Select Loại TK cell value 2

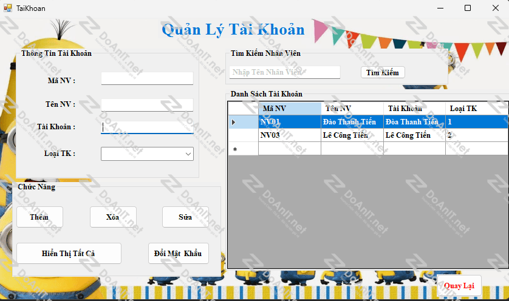477,135
